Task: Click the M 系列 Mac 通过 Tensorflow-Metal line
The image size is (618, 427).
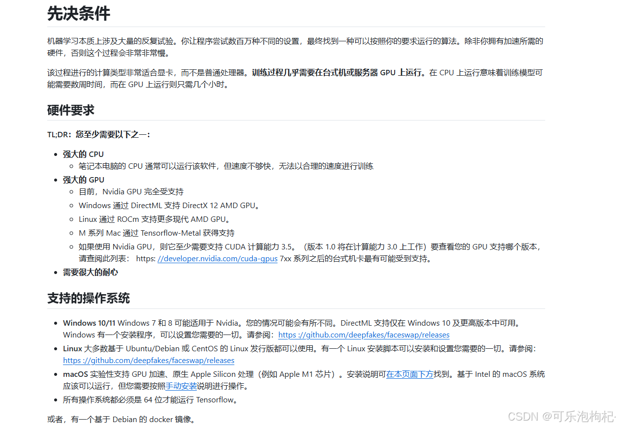Action: 156,233
